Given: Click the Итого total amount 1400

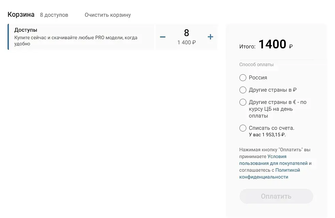Looking at the screenshot, I should 272,44.
